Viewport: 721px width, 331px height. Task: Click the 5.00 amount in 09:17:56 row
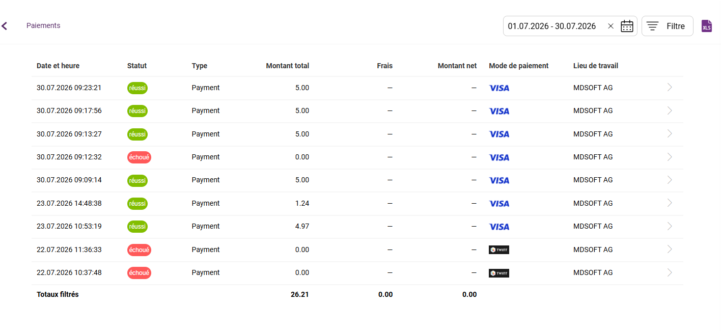[302, 111]
